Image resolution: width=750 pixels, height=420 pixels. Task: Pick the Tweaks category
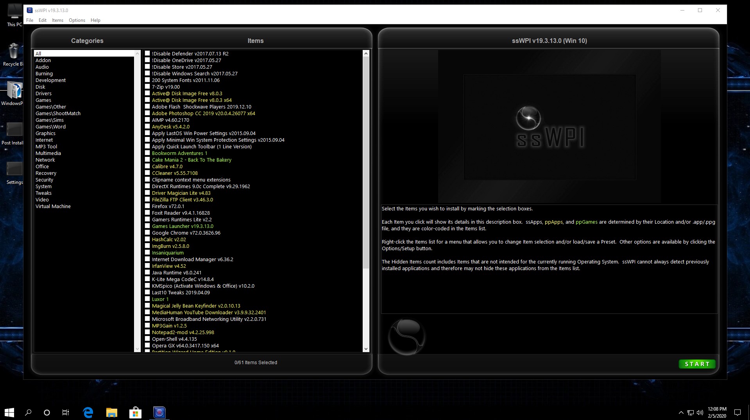43,193
